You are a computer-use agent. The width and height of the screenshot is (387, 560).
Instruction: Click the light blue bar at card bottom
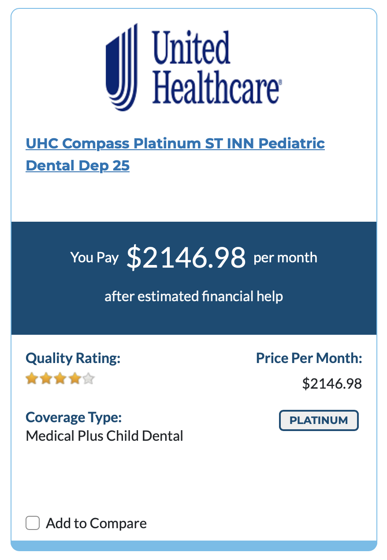(194, 545)
